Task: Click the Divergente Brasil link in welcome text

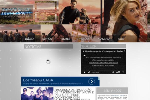Action: 118,96
